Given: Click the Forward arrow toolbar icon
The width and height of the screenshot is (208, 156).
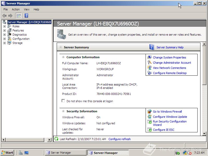Looking at the screenshot, I should coord(10,16).
